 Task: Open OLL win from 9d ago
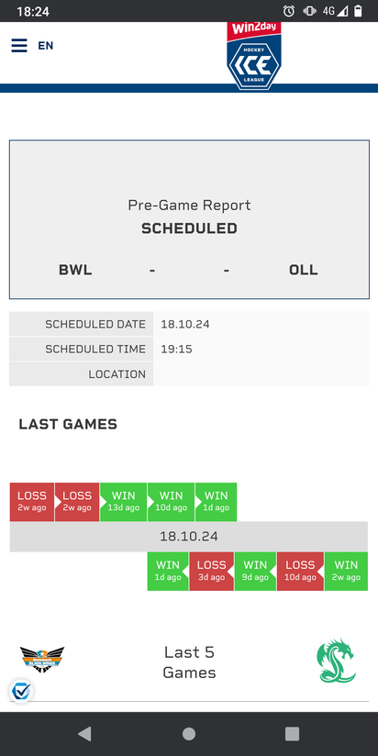[255, 572]
